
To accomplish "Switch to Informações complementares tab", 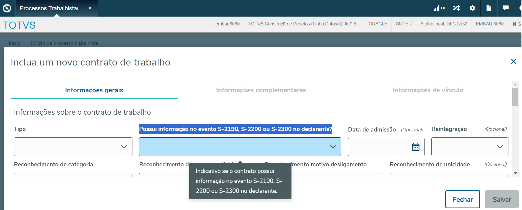I will click(261, 90).
